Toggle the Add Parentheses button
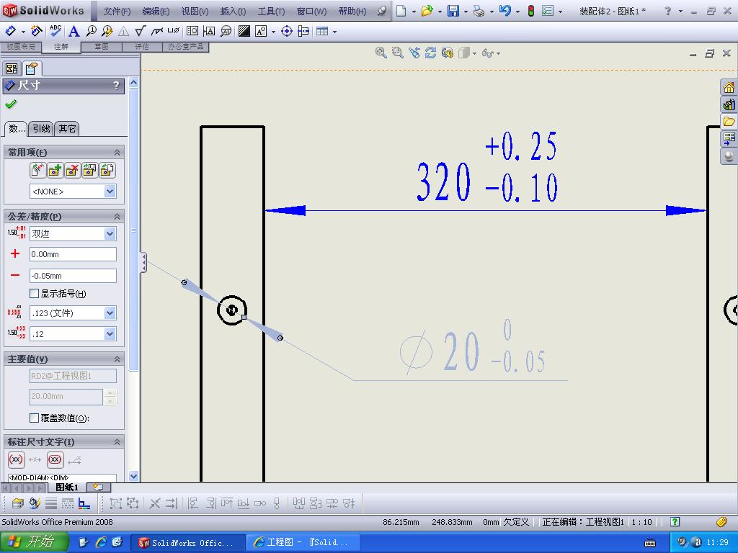 pyautogui.click(x=17, y=459)
